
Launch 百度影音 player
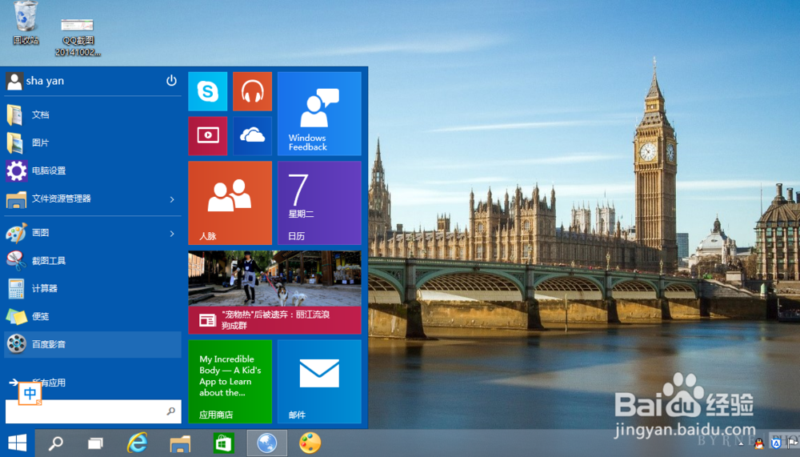tap(93, 344)
